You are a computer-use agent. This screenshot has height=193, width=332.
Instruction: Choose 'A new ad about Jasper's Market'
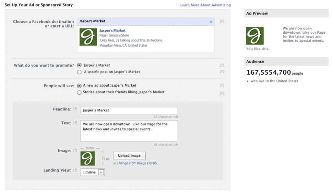pos(79,86)
